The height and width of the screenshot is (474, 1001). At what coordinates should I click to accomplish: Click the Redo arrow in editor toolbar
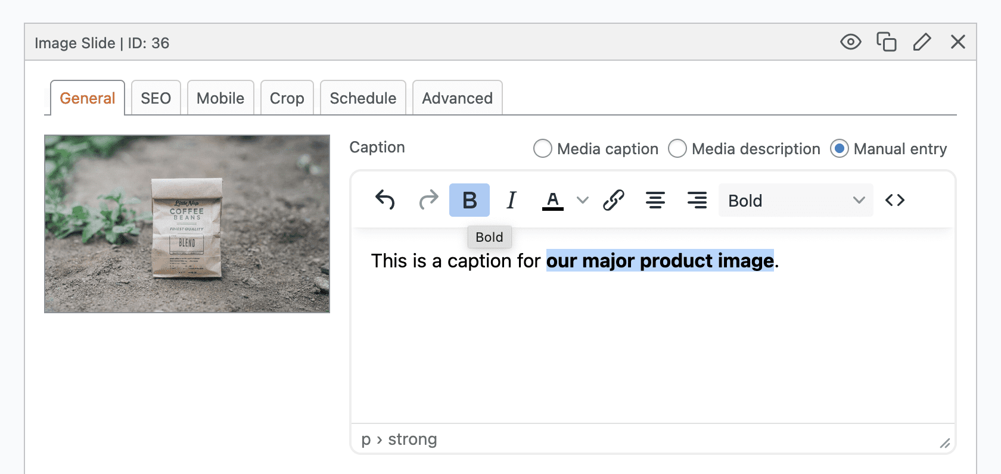pos(428,200)
